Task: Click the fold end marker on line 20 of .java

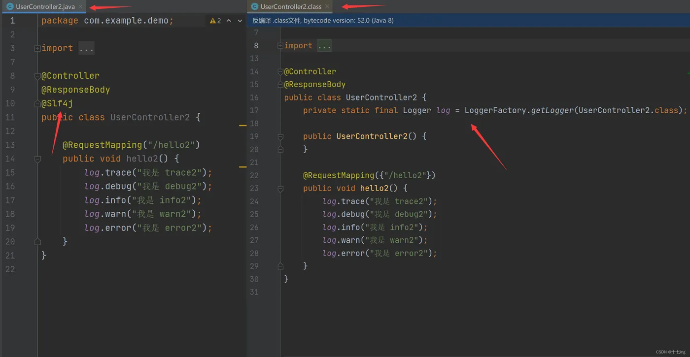Action: (x=37, y=241)
